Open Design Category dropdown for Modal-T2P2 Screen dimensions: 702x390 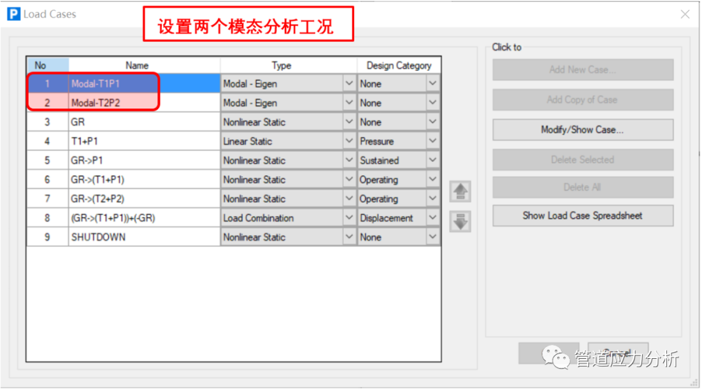pos(432,103)
